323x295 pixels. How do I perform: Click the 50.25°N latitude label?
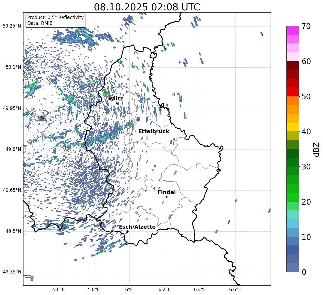[x=12, y=26]
